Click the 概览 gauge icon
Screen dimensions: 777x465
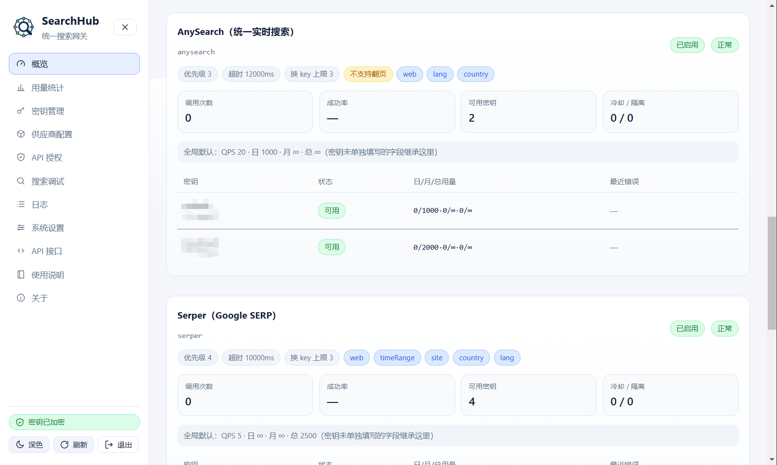pos(21,64)
